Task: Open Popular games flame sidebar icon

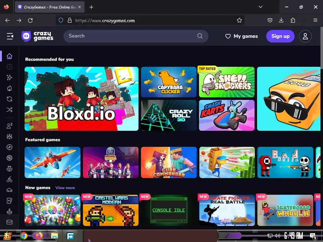Action: click(x=9, y=88)
